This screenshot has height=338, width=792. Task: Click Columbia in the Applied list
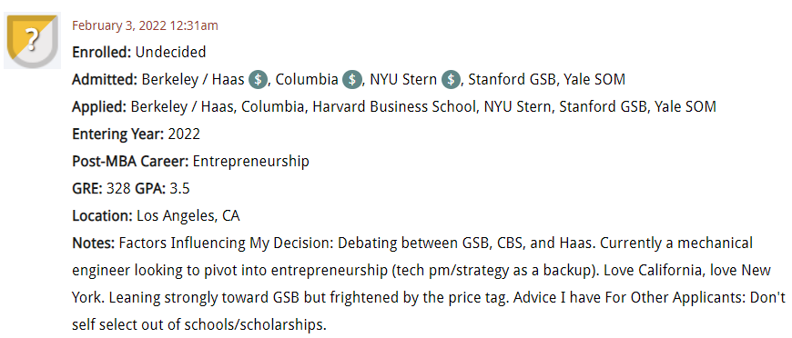[x=273, y=107]
